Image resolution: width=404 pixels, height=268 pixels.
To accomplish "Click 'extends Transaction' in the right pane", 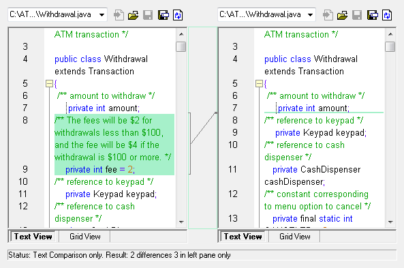I will (305, 71).
